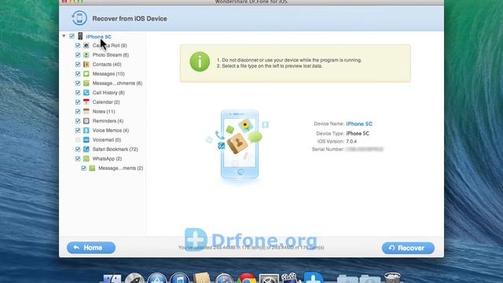Select "Voice Memos (4)" label
The image size is (503, 283).
pyautogui.click(x=111, y=130)
